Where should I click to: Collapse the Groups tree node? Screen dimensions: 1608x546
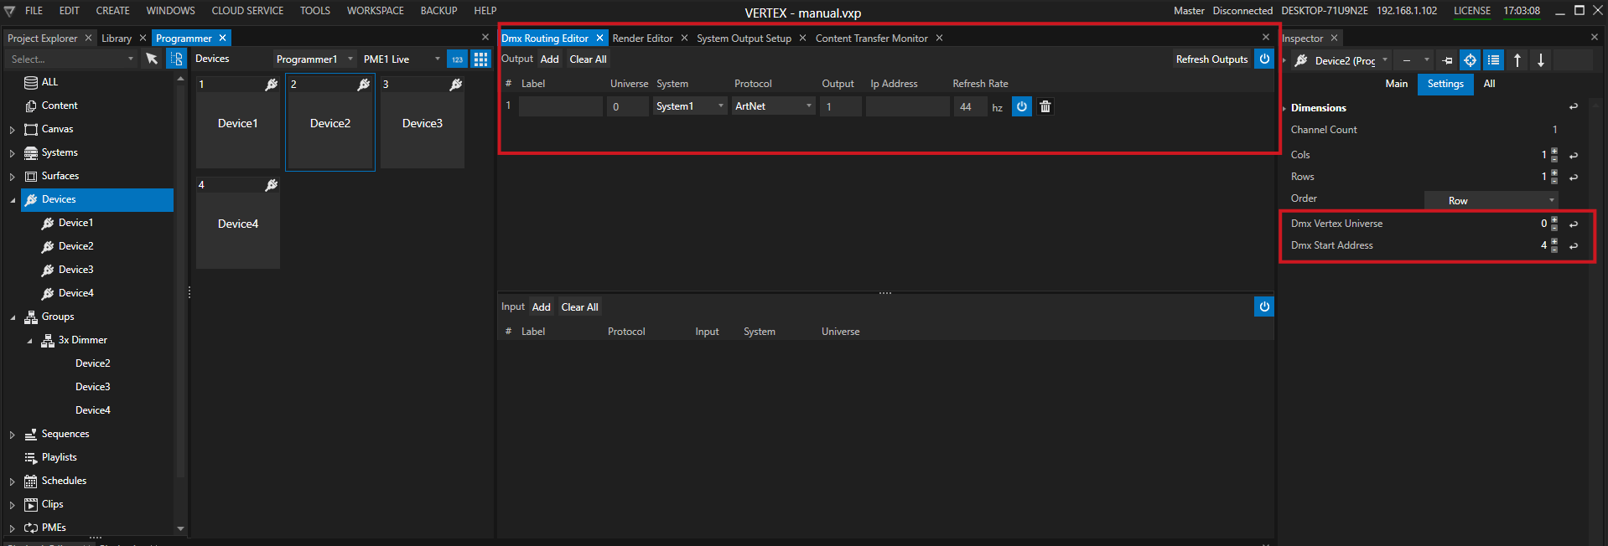point(12,317)
